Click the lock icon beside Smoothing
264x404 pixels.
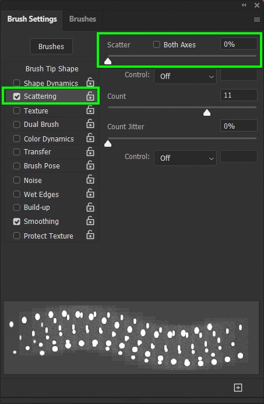[x=90, y=220]
